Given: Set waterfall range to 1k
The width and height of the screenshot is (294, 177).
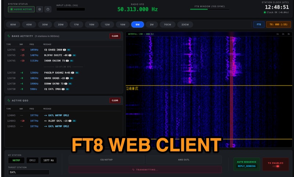Looking at the screenshot, I should [x=277, y=34].
